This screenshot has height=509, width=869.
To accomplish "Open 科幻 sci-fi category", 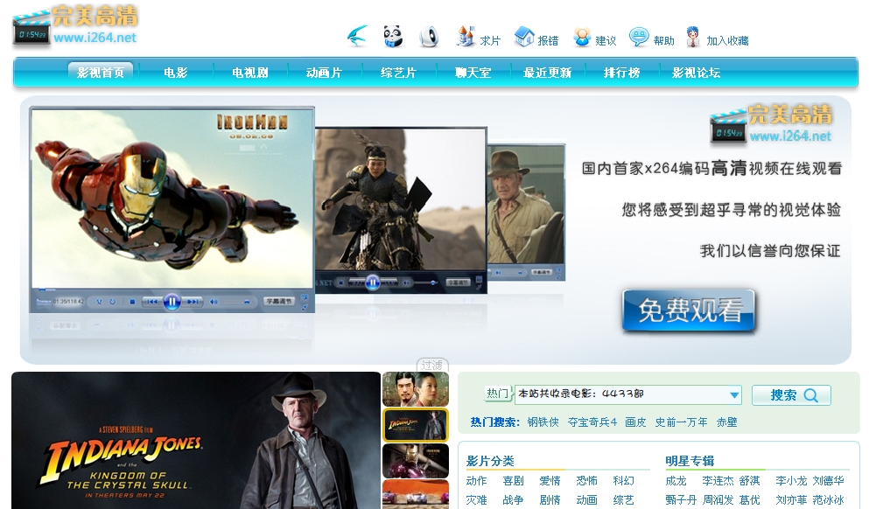I will [623, 481].
